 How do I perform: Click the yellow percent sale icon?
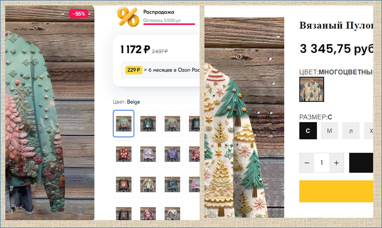point(127,17)
